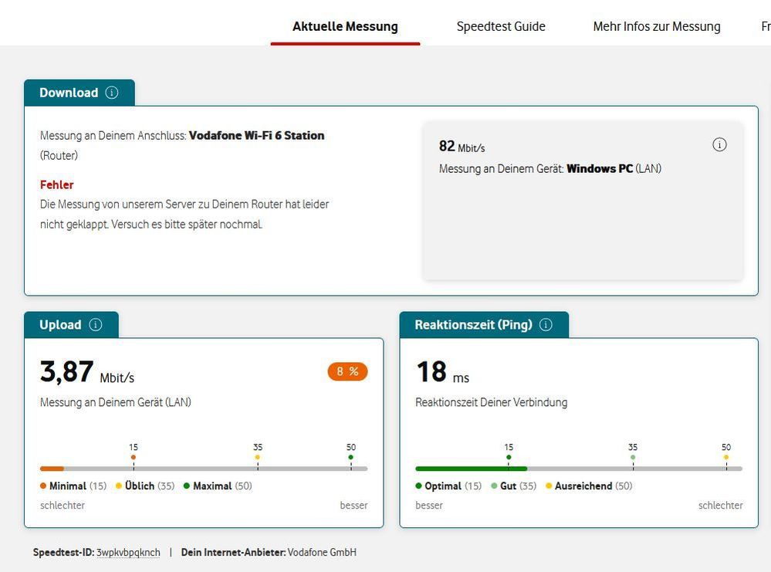Click the red Fehler error heading
This screenshot has width=771, height=572.
point(57,185)
